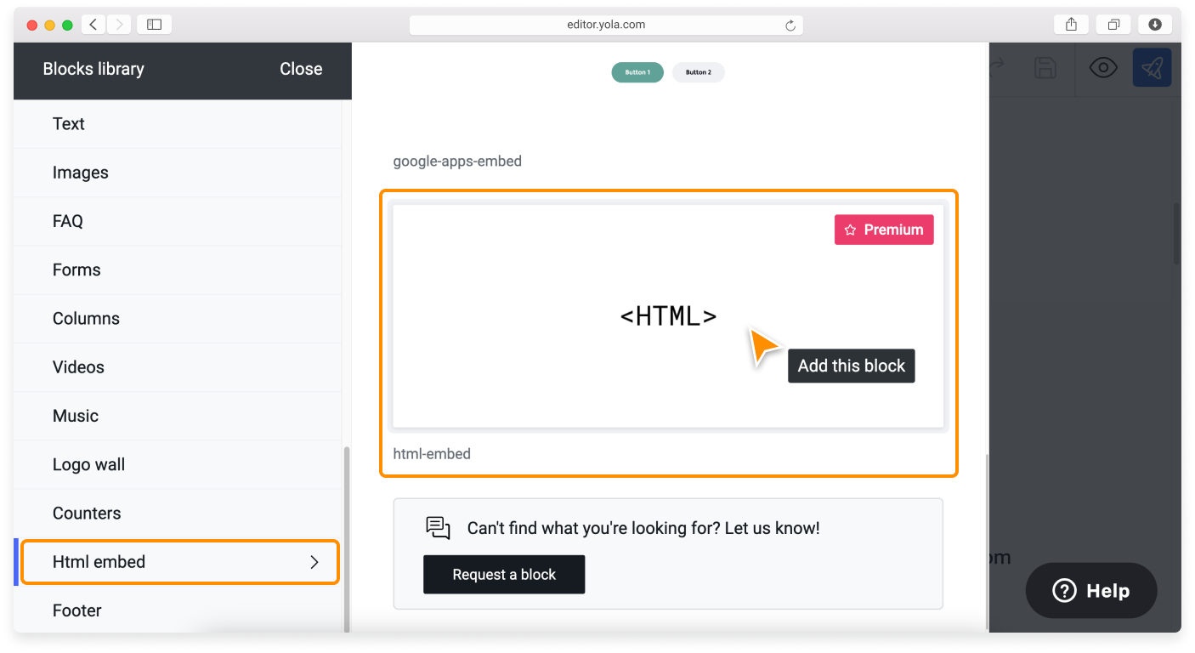Expand the Html embed category chevron

(x=314, y=562)
